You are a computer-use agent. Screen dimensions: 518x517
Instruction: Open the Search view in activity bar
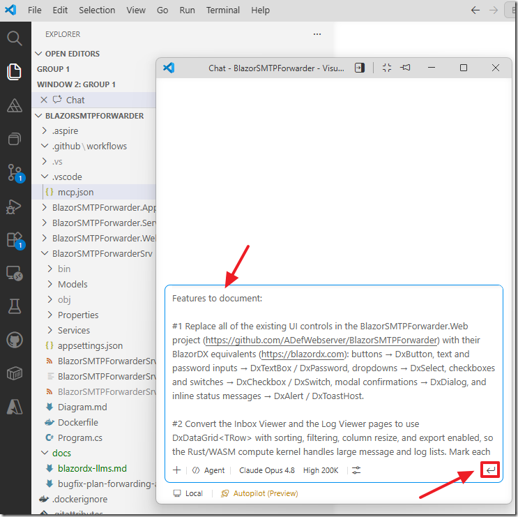point(14,38)
